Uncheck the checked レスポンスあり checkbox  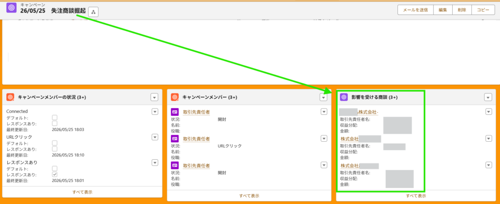click(55, 174)
